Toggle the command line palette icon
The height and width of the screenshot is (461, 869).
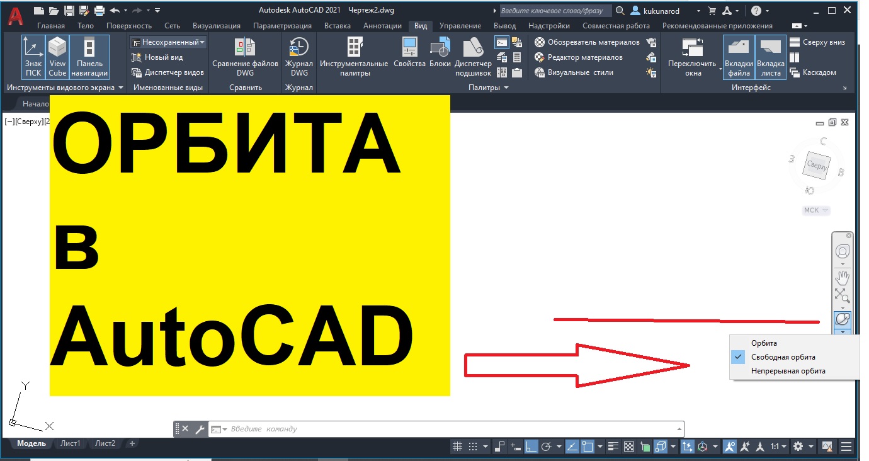502,43
